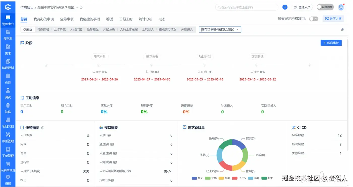
Task: Click the 工时信息 clock icon
Action: [22, 98]
